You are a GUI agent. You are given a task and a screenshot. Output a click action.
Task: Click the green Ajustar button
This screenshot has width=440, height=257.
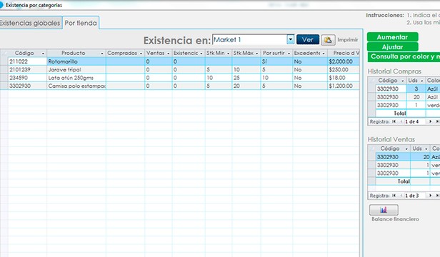coord(392,47)
